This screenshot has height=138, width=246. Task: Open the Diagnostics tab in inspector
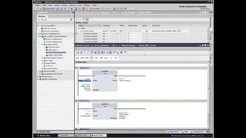(x=198, y=132)
